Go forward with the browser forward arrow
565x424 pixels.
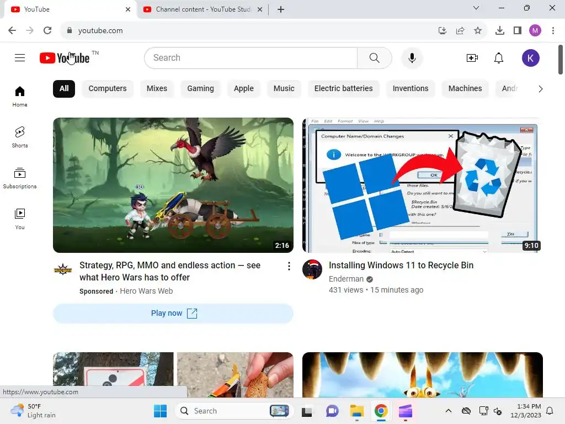pos(30,30)
